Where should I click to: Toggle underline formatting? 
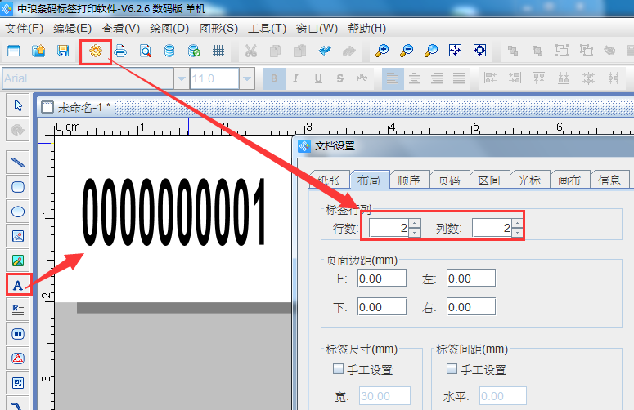click(x=318, y=78)
